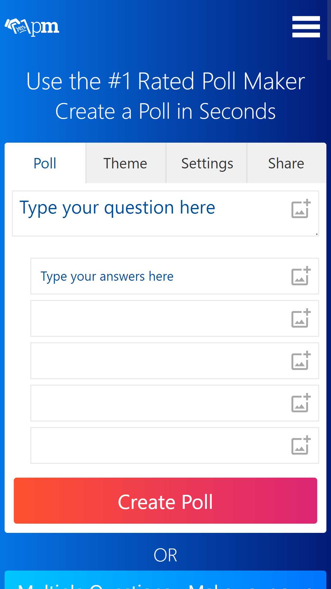Click the Create Poll button

165,501
